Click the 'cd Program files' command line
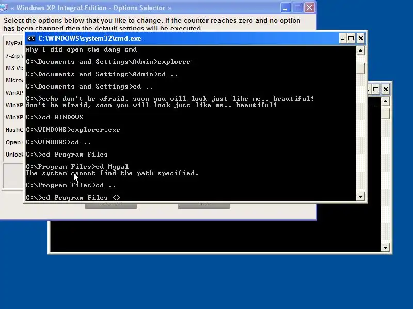 coord(67,154)
